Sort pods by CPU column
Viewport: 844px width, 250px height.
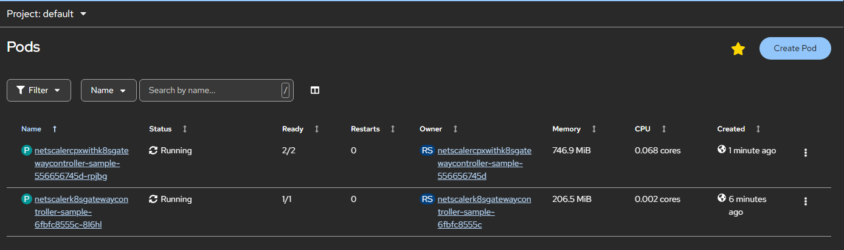click(x=663, y=129)
